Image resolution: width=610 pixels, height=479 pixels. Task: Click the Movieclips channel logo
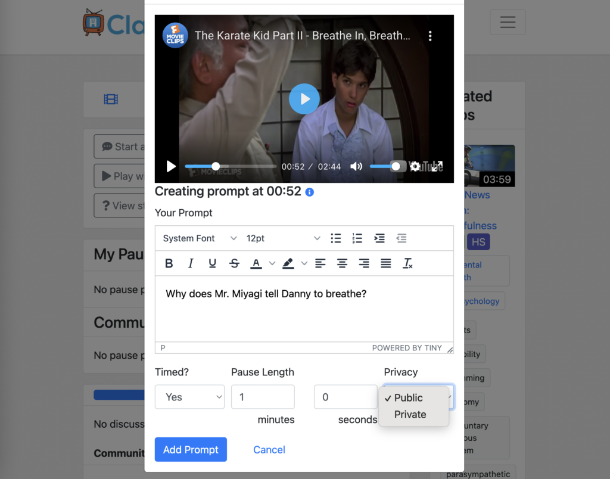(175, 35)
